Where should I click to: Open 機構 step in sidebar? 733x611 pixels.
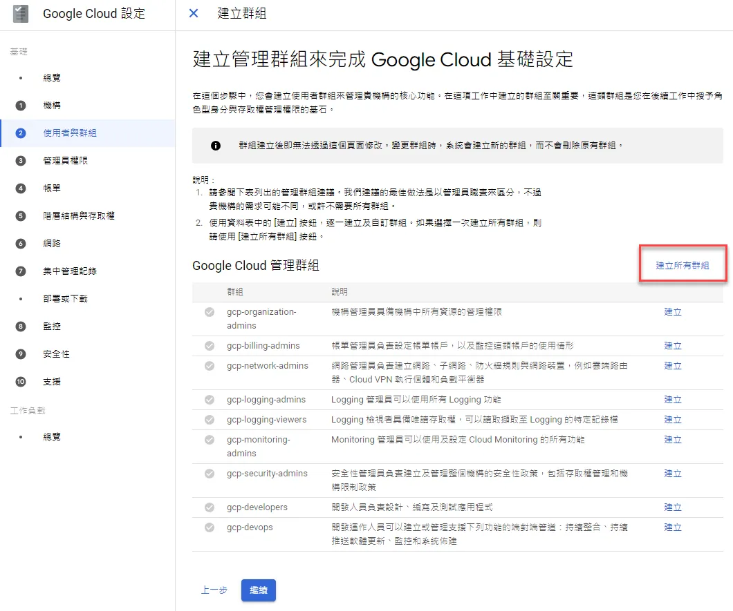(x=52, y=106)
